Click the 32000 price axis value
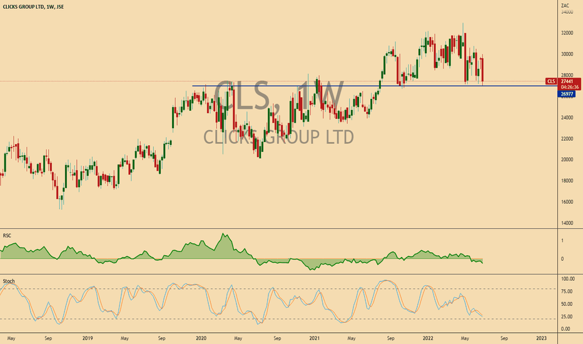The image size is (583, 344). 567,33
